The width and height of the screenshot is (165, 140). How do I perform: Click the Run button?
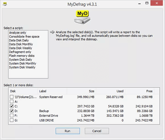pyautogui.click(x=68, y=131)
